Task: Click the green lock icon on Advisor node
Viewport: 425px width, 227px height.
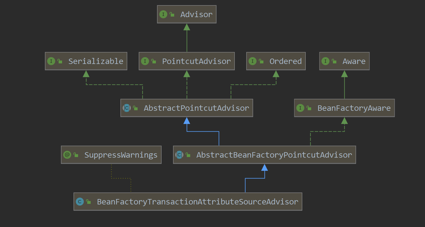Action: [x=172, y=15]
